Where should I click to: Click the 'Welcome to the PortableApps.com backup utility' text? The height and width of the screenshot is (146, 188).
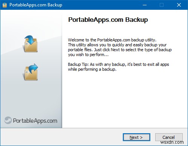(x=112, y=40)
